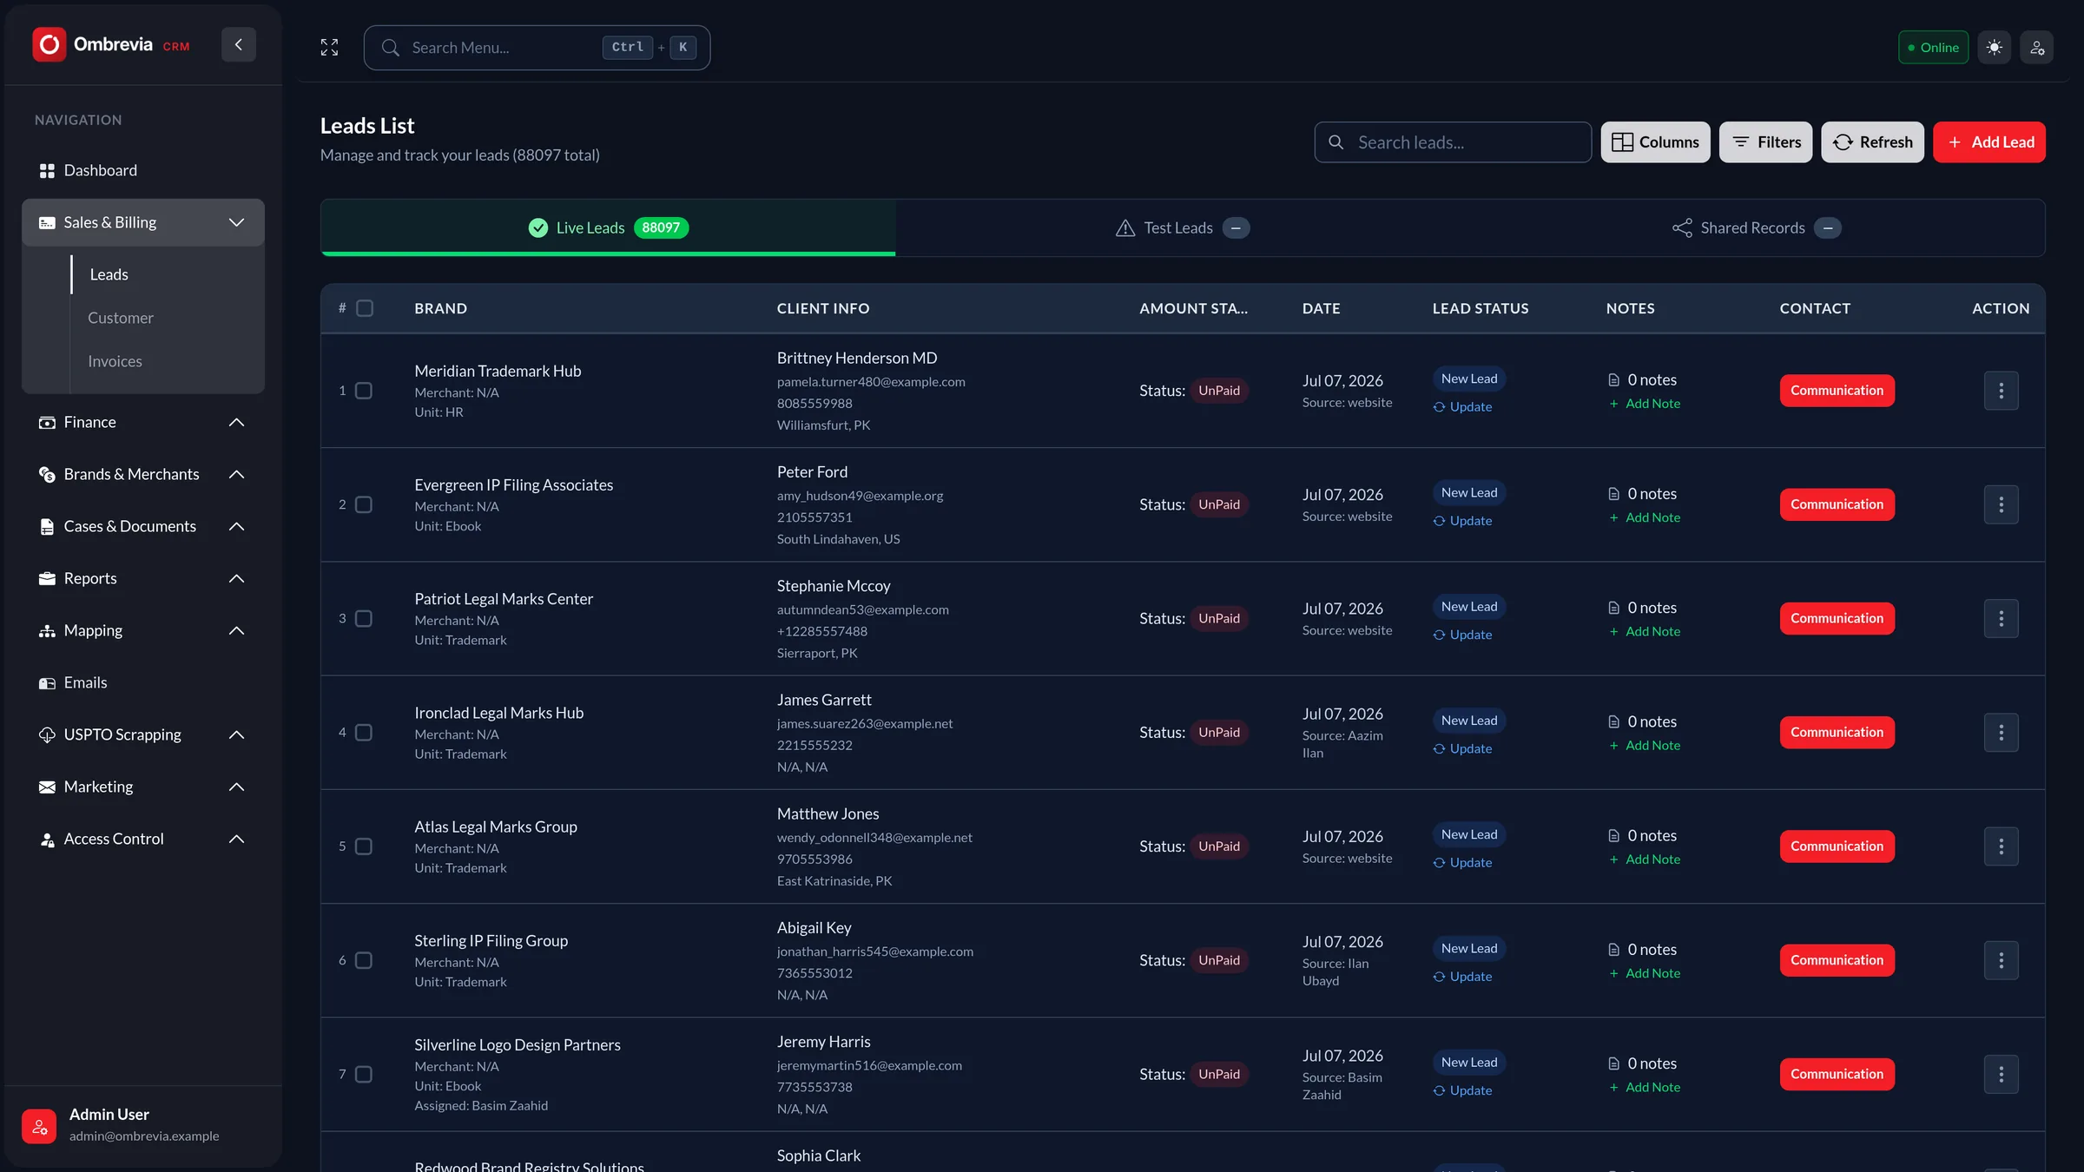Add Note for Peter Ford's lead

point(1645,517)
